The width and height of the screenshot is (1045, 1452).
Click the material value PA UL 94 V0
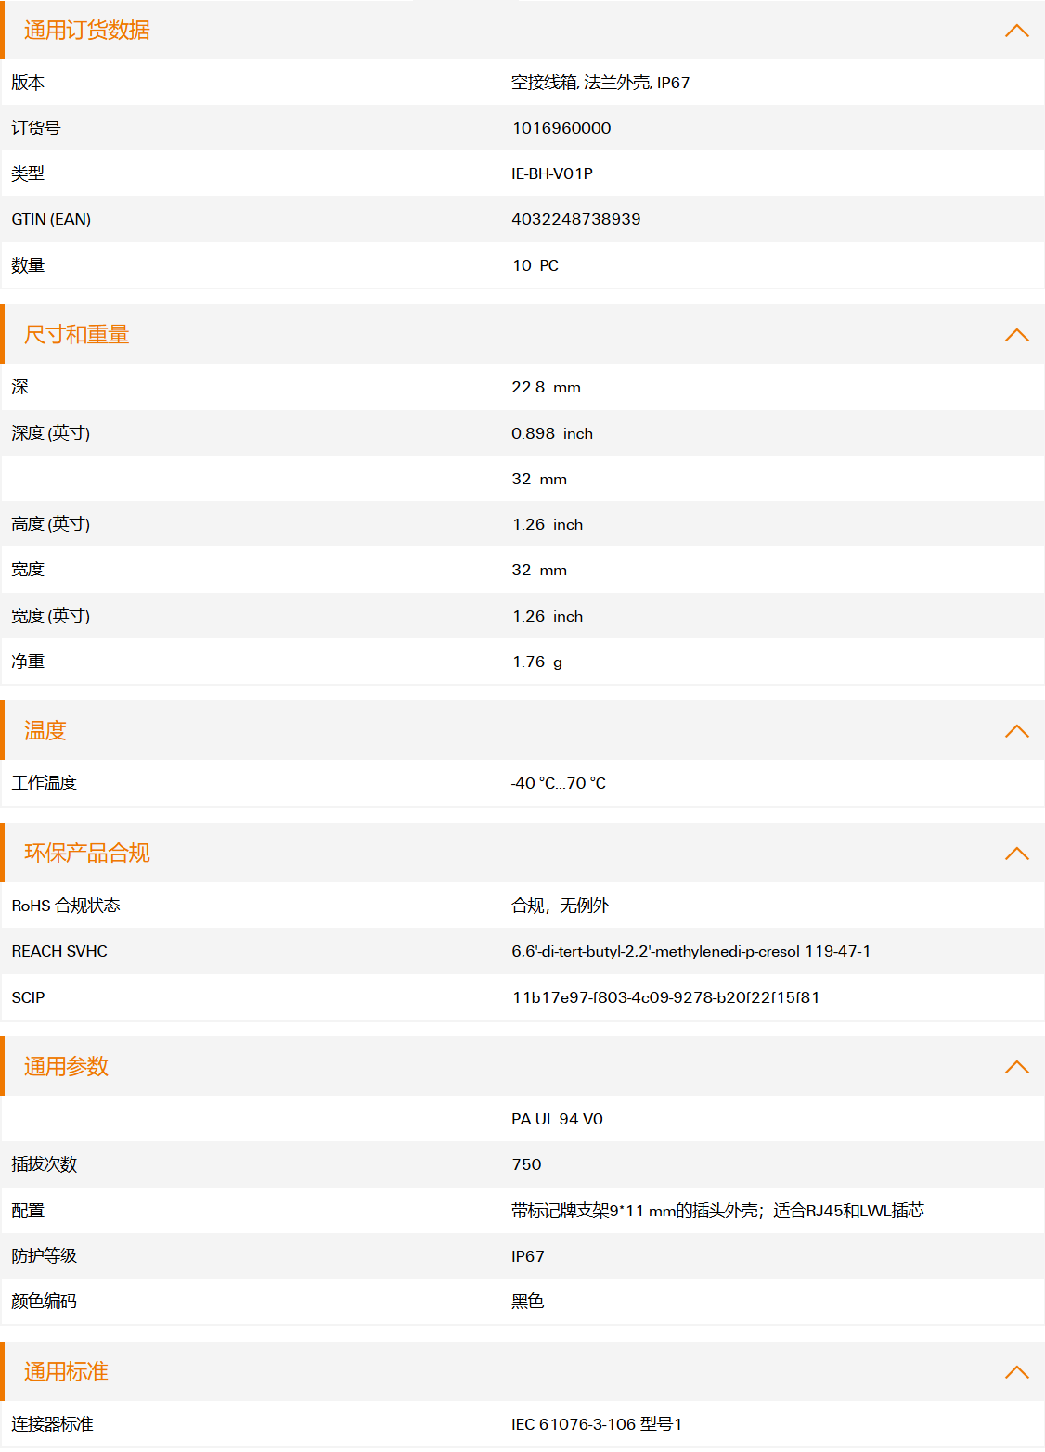(558, 1119)
